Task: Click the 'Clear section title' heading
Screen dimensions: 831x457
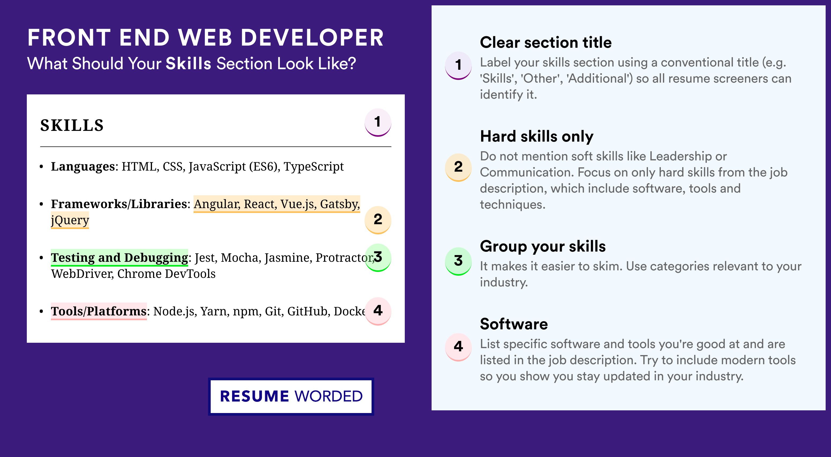Action: 546,42
